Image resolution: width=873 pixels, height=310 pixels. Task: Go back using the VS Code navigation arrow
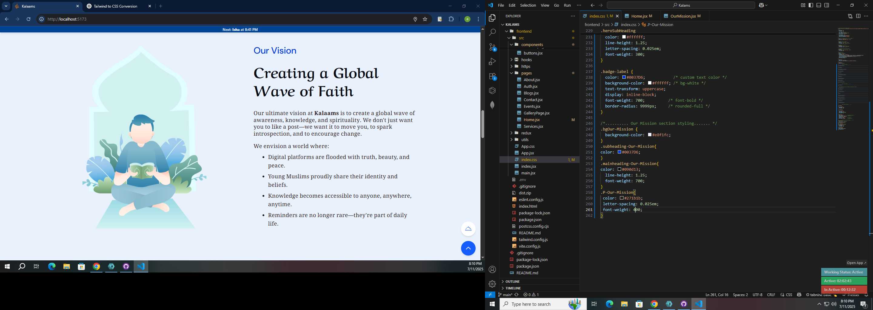(x=592, y=5)
